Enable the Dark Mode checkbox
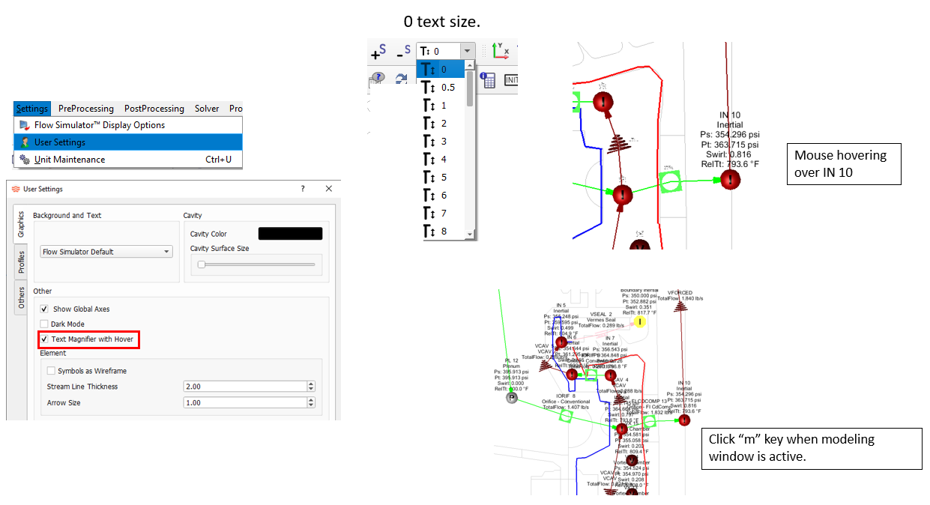 tap(44, 324)
